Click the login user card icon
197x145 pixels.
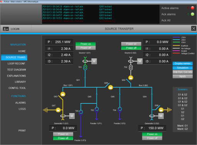pos(6,29)
